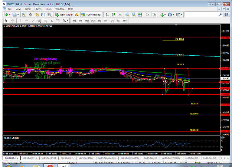This screenshot has width=232, height=167.
Task: Select the Vertical Line drawing tool
Action: click(x=20, y=21)
